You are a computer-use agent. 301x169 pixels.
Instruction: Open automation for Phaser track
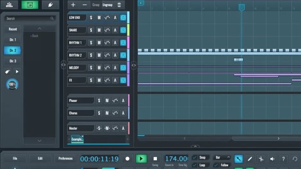pyautogui.click(x=115, y=101)
